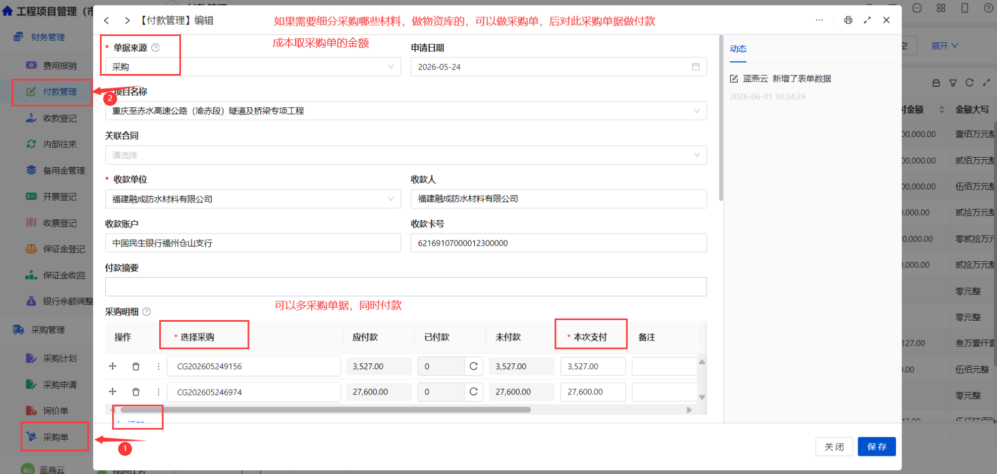Click move handle of first purchase row
This screenshot has width=997, height=474.
click(113, 367)
